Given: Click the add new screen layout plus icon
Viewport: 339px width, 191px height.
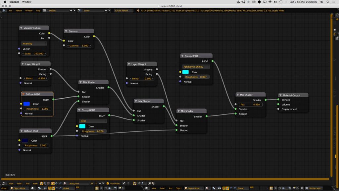Looking at the screenshot, I should 71,11.
